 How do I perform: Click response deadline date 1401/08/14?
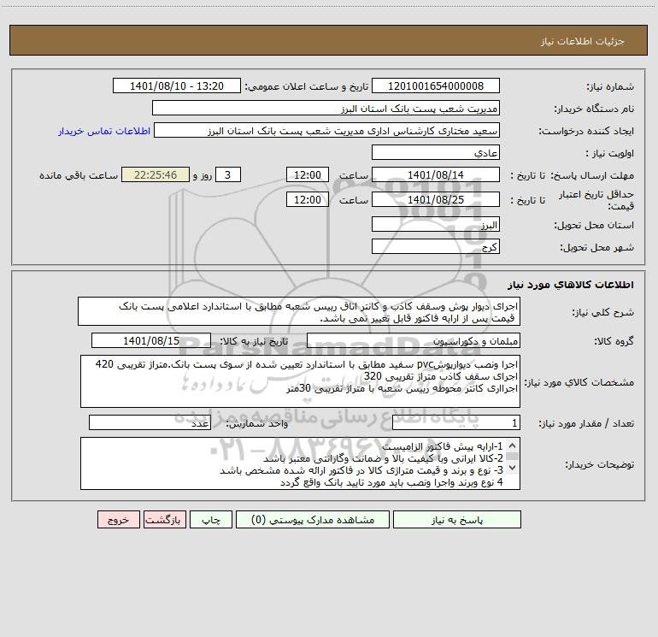tap(436, 174)
